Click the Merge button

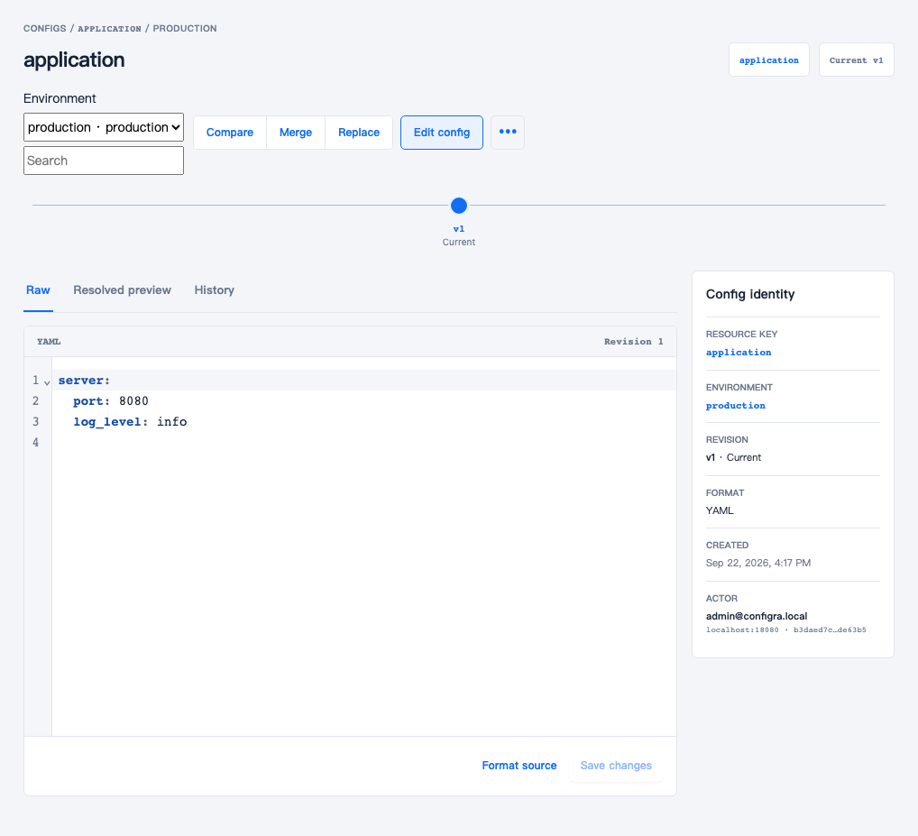[296, 133]
